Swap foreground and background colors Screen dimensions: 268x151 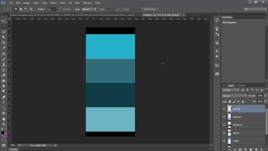[5, 129]
